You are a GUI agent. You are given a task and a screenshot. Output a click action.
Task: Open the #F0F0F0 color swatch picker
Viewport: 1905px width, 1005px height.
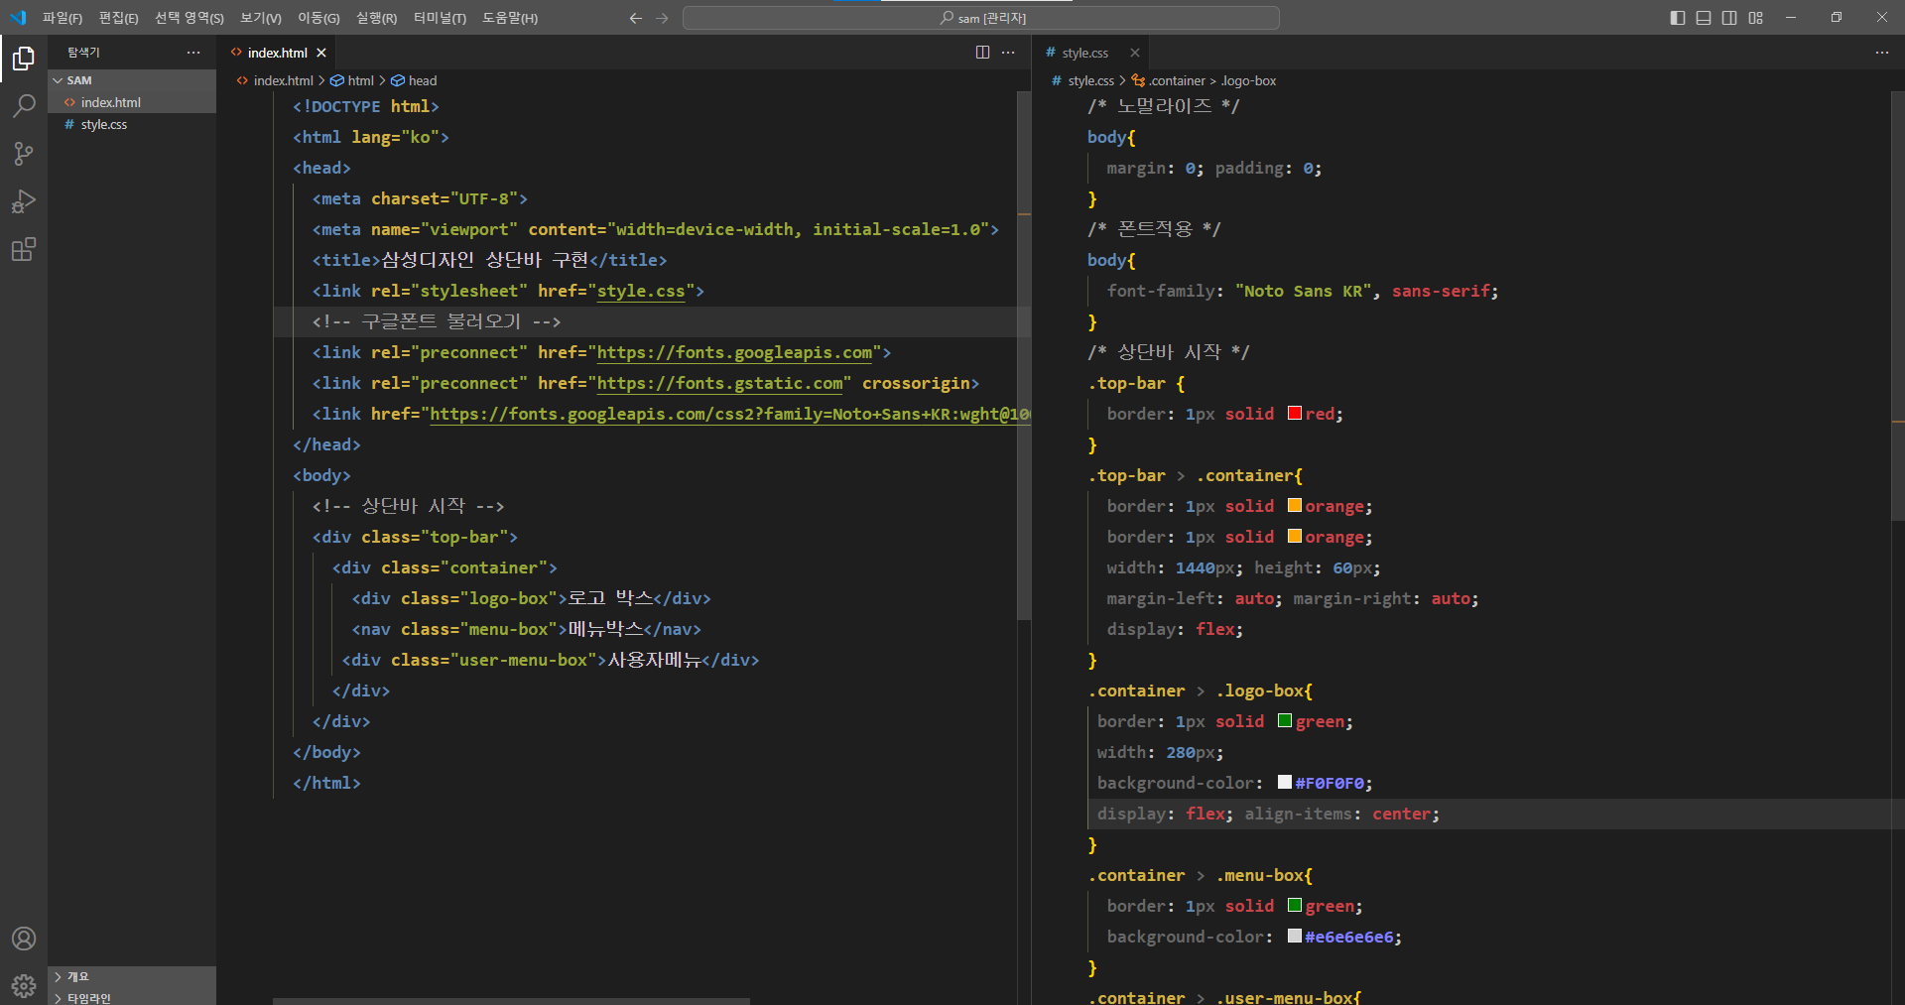(1285, 782)
